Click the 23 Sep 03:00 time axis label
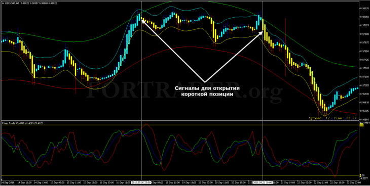Screen dimensions: 370x186 coord(354,182)
